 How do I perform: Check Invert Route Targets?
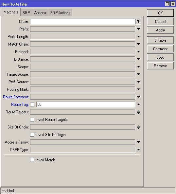(x=32, y=120)
